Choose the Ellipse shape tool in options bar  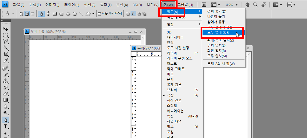pos(68,14)
